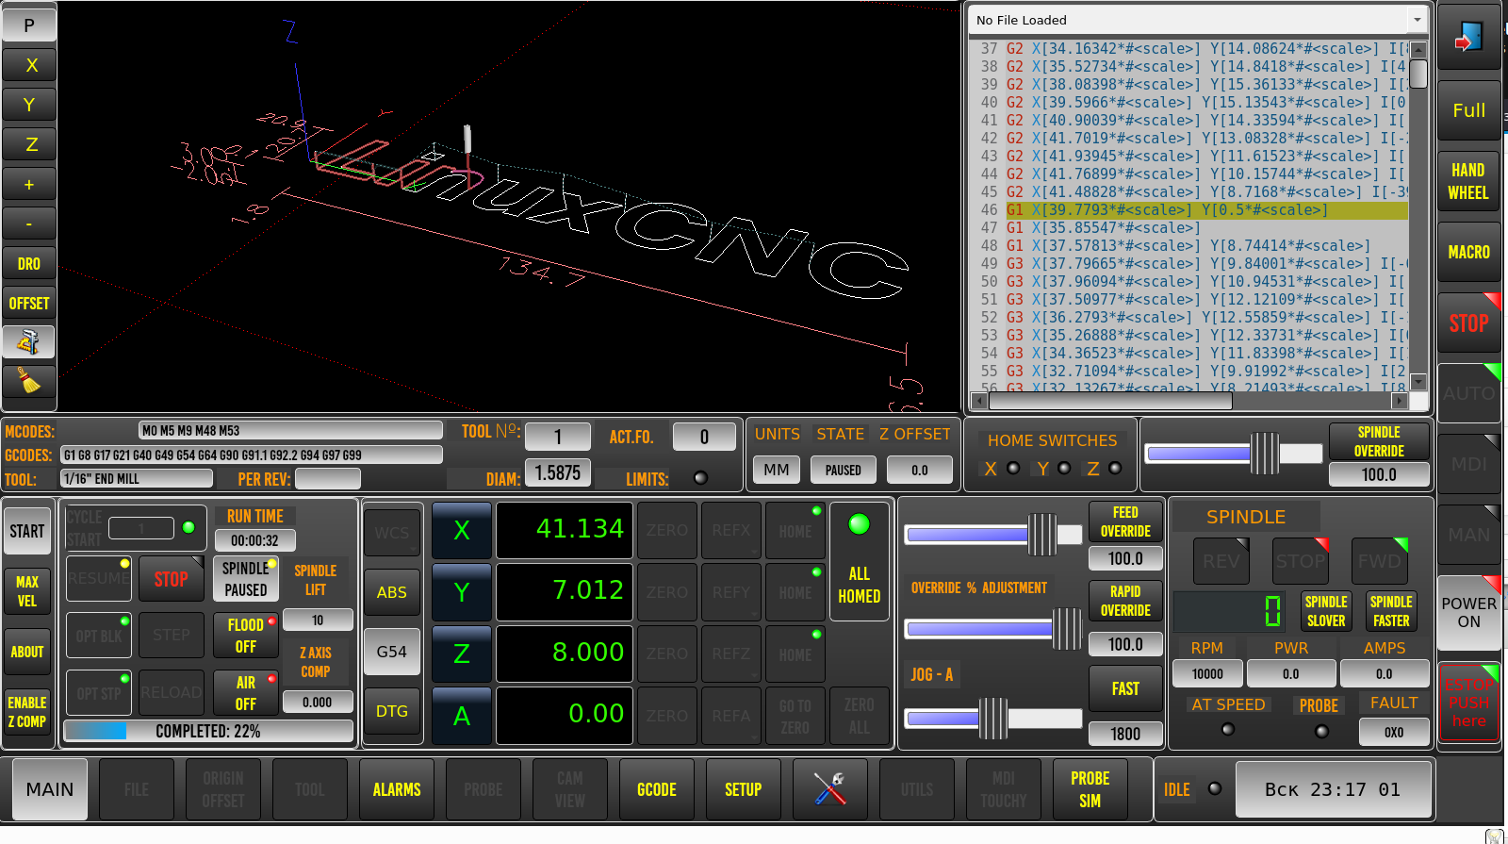
Task: Open the ABOUT dialog
Action: 27,652
